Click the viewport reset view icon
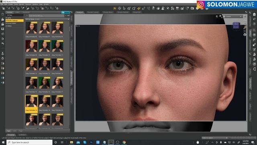257x145 pixels. pos(245,35)
